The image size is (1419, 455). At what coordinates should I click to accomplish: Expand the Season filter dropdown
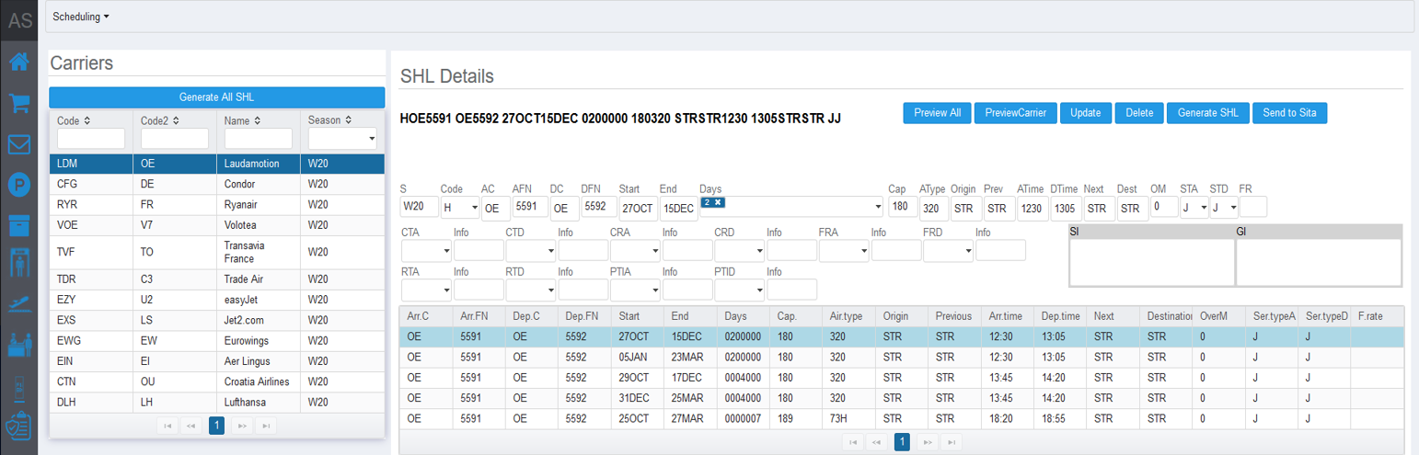pyautogui.click(x=341, y=139)
